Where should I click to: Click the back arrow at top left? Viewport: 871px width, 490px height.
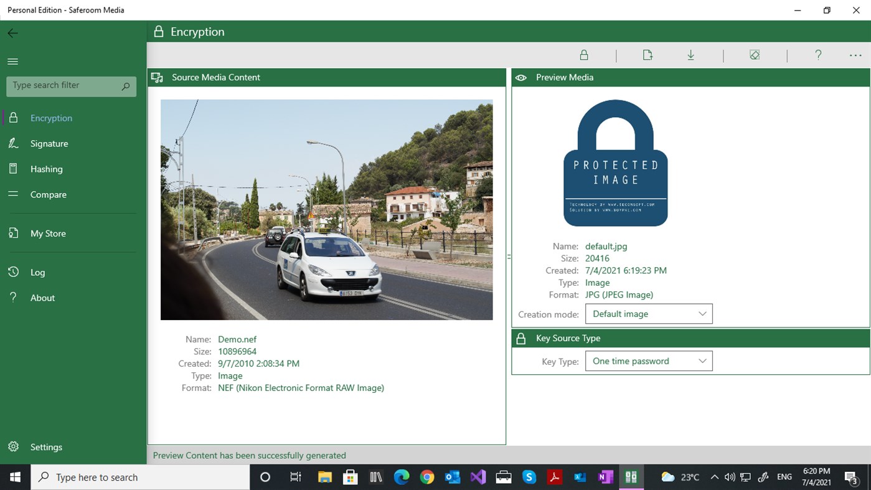(x=12, y=33)
